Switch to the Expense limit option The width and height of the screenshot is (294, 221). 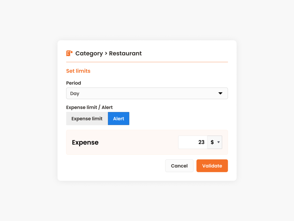(87, 118)
